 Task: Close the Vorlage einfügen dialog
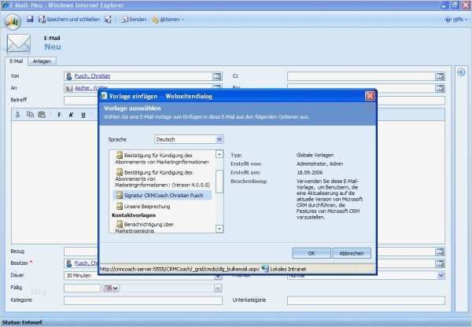370,96
